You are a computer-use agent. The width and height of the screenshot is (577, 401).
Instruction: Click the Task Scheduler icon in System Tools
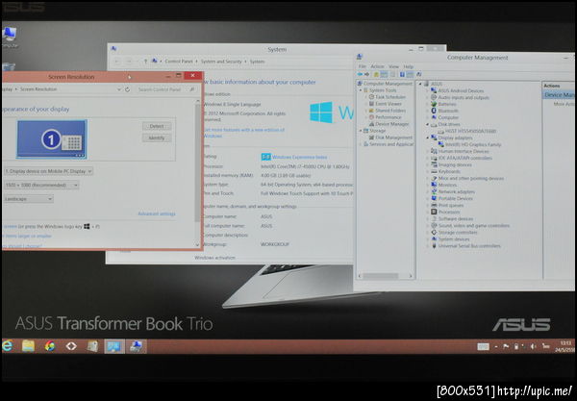click(x=371, y=97)
